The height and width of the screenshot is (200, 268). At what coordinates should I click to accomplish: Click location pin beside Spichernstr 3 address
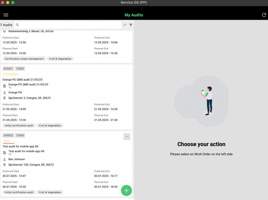4,98
